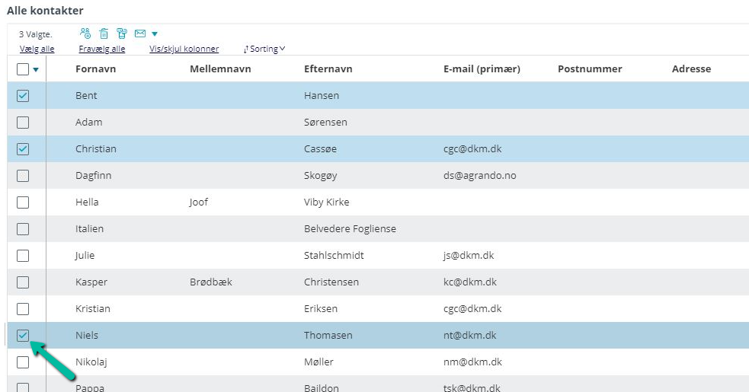The width and height of the screenshot is (749, 392).
Task: Click the first name Christian
Action: pos(95,149)
